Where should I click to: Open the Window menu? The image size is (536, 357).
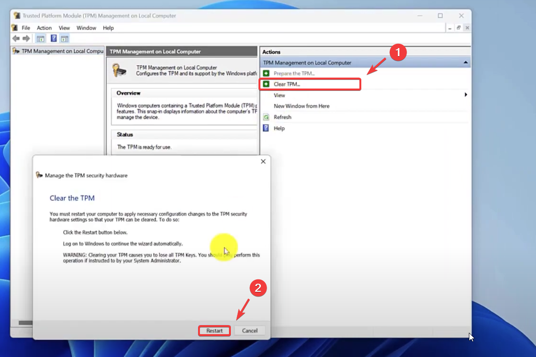pos(86,28)
